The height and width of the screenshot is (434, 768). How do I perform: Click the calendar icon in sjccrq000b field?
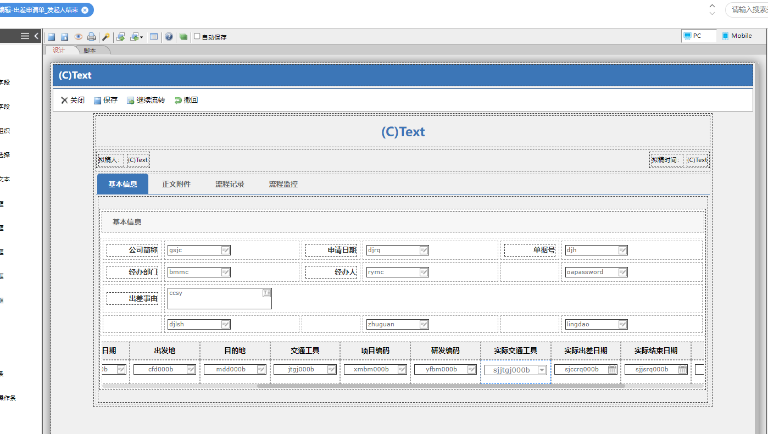[x=612, y=370]
